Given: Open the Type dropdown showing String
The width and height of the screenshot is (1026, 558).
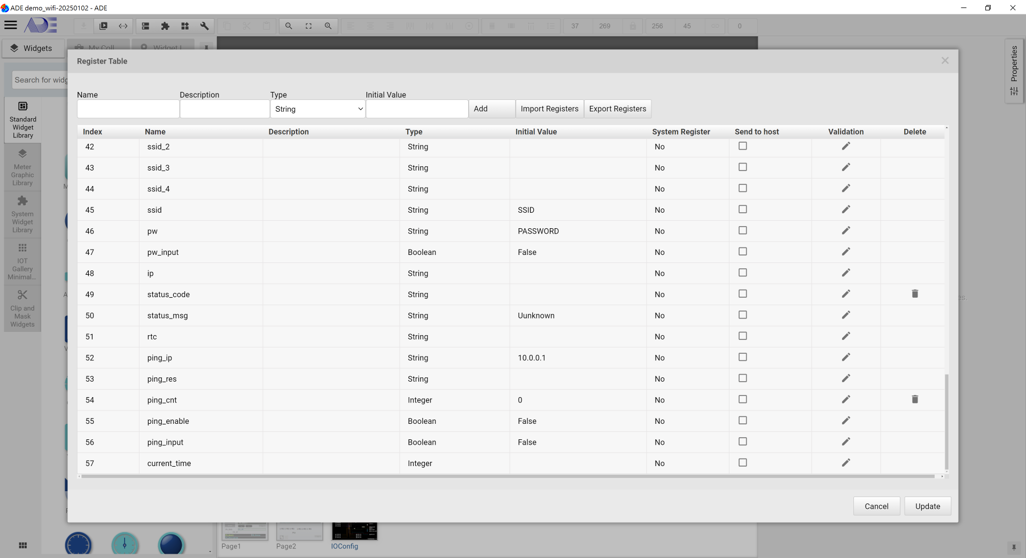Looking at the screenshot, I should [318, 109].
